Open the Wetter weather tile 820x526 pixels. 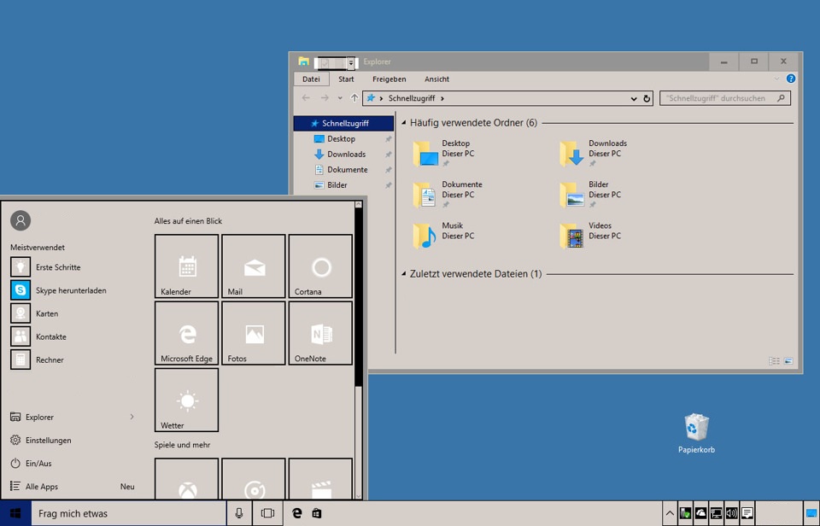point(187,400)
